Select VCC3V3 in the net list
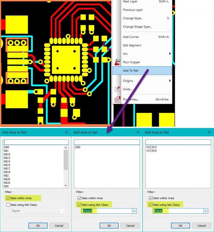 152,147
